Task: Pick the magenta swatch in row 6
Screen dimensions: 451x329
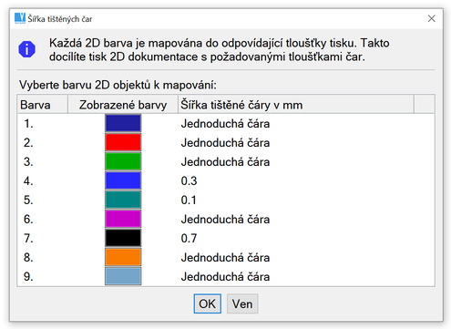Action: click(123, 219)
